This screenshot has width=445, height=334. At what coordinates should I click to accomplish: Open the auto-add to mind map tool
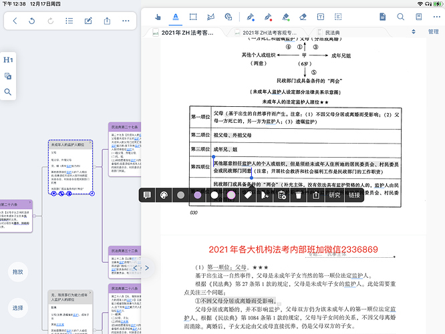[x=228, y=17]
